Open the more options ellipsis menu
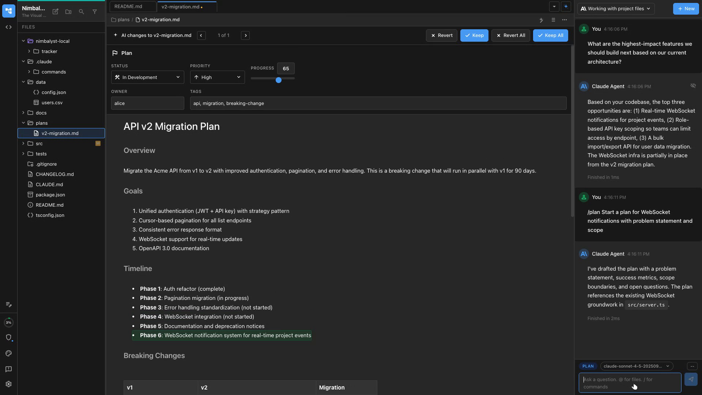Screen dimensions: 702x395 [564, 20]
